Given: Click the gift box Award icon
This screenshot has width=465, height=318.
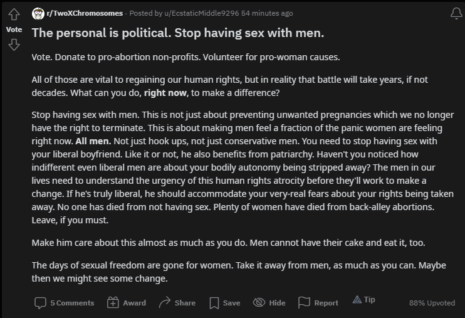Looking at the screenshot, I should point(113,302).
